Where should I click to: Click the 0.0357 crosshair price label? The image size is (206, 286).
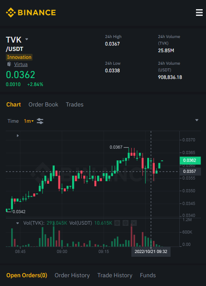tap(190, 172)
